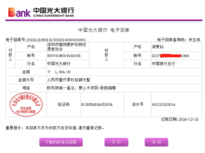The height and width of the screenshot is (153, 205).
Task: Click the 付款人 header cell
Action: click(x=11, y=55)
